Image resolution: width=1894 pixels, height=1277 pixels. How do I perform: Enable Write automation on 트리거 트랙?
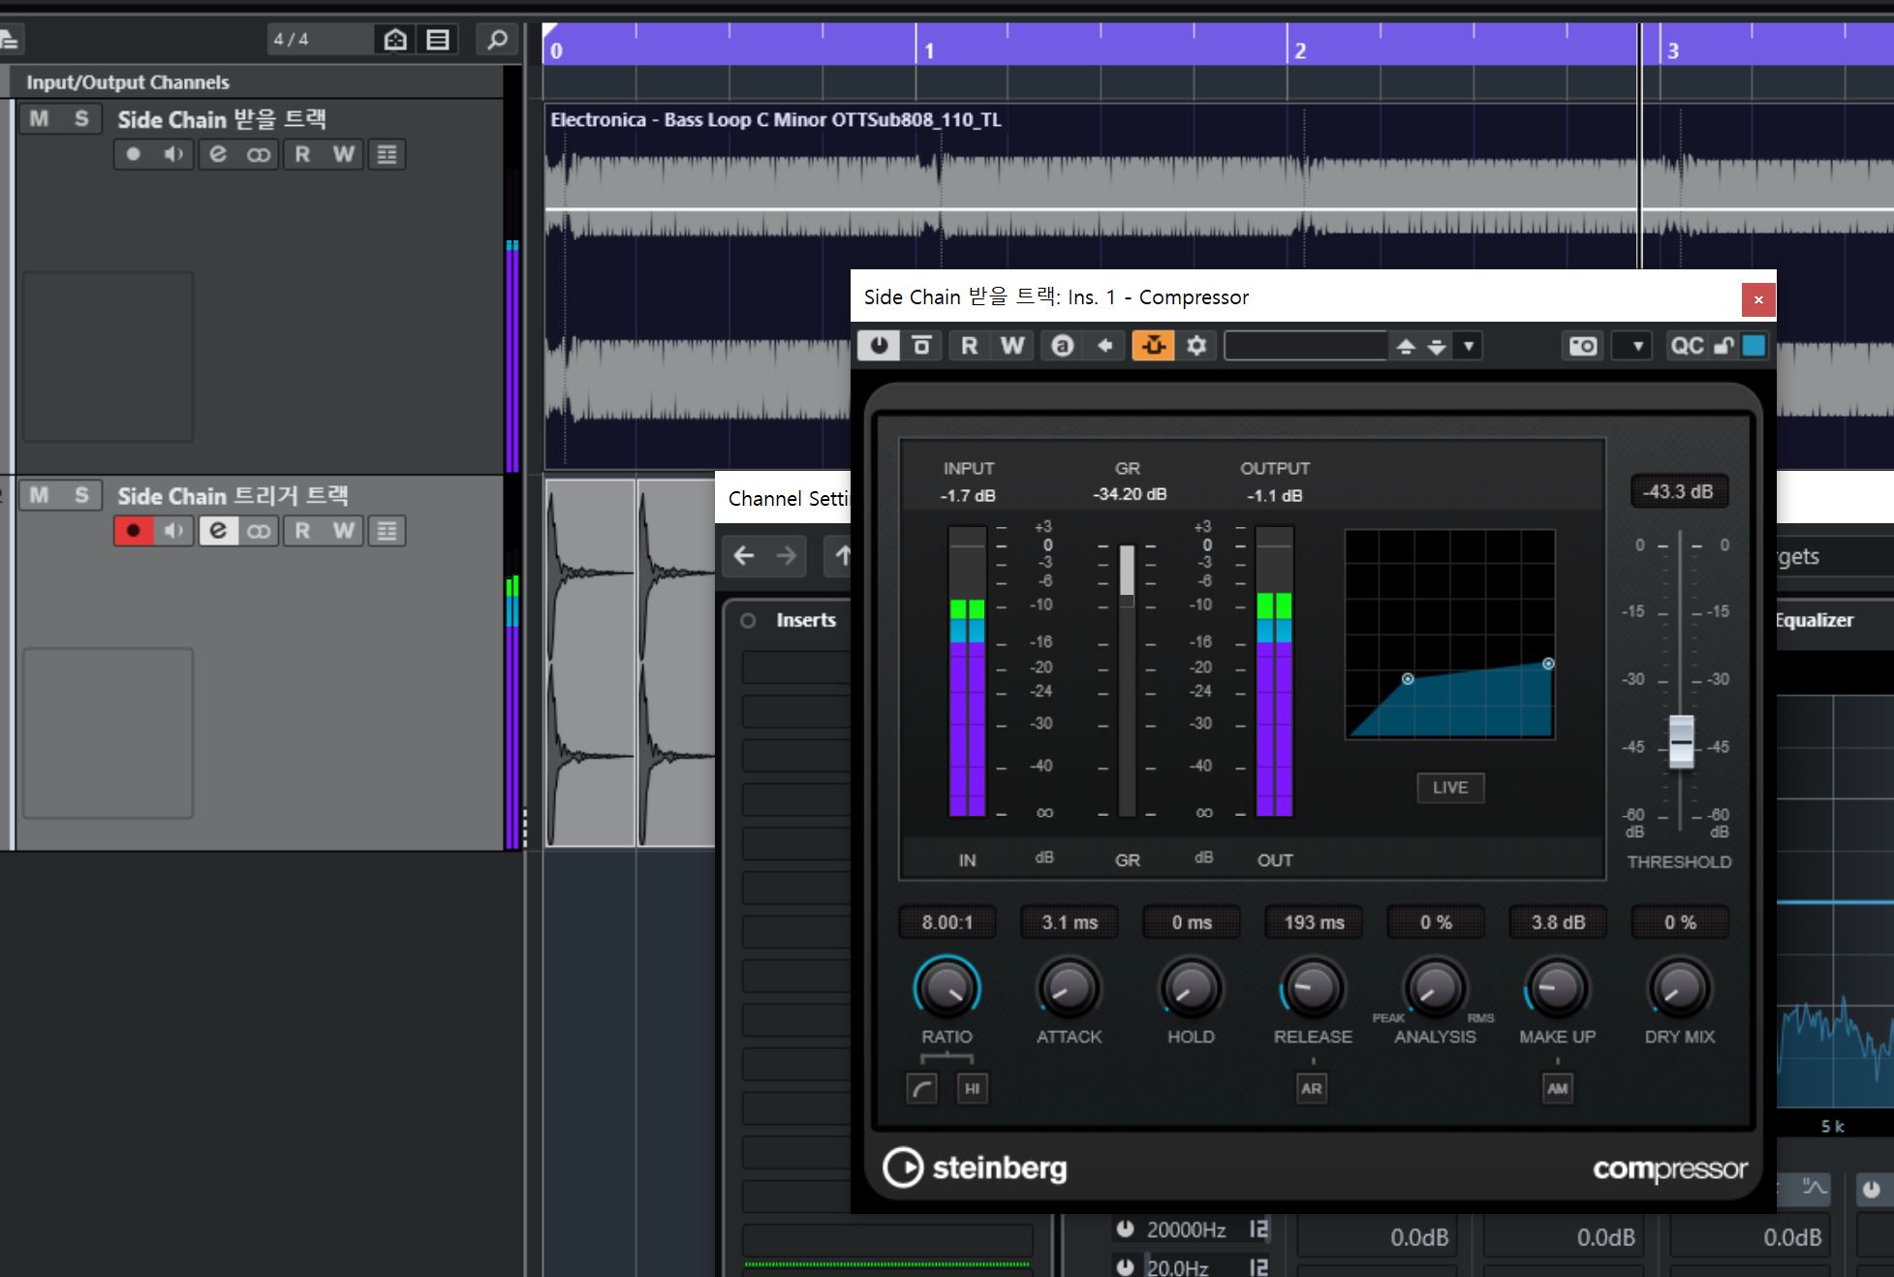tap(343, 531)
